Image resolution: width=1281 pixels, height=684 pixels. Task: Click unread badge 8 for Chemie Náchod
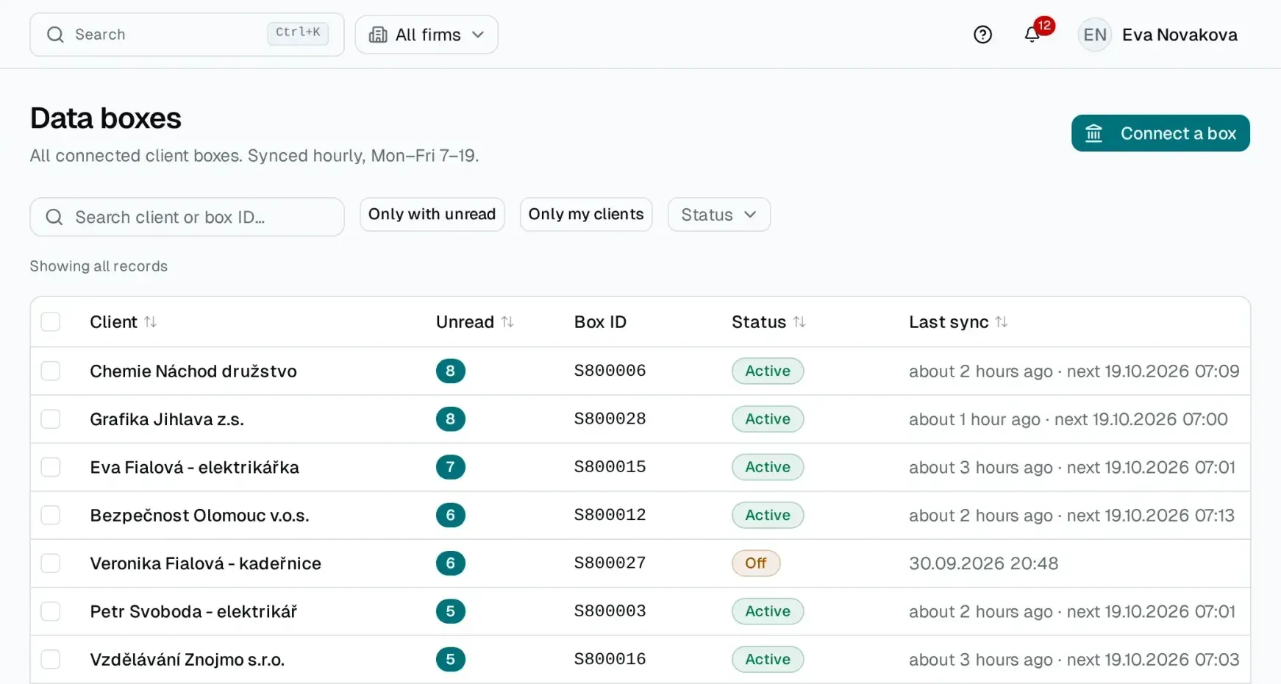click(451, 371)
